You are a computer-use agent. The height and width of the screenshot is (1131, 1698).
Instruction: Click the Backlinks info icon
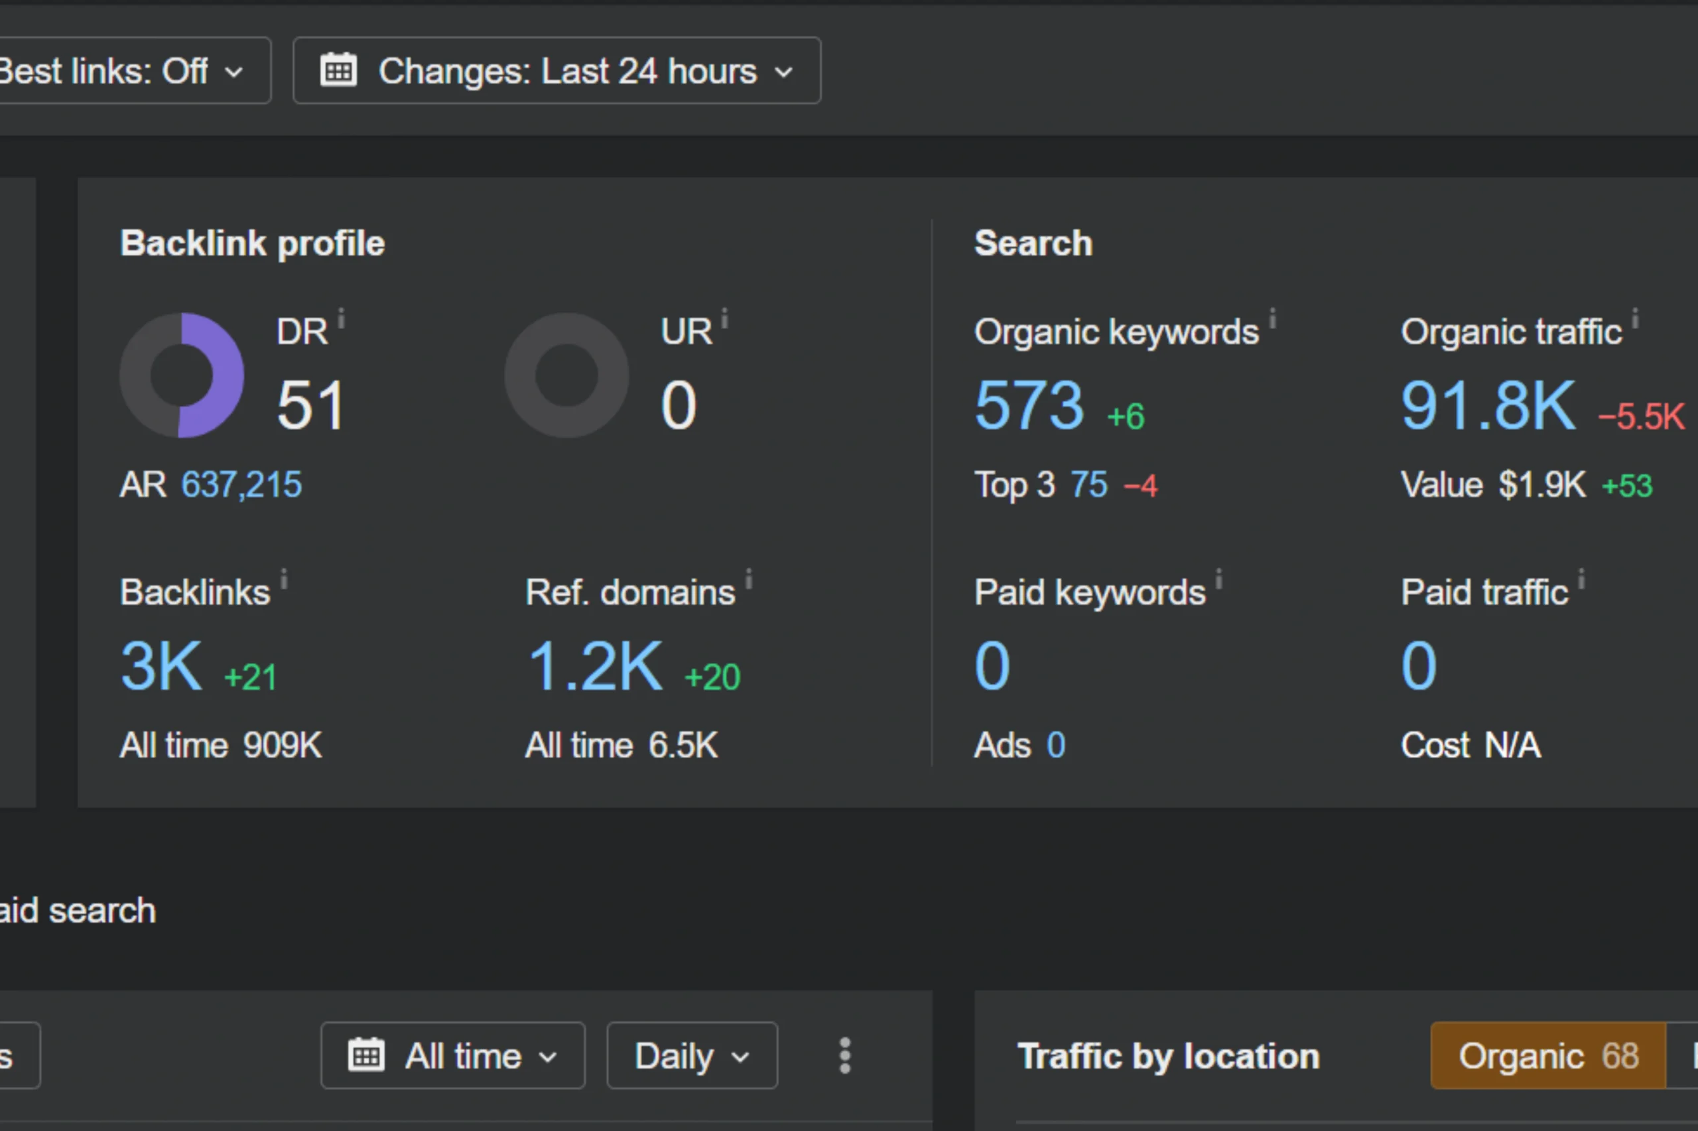(x=283, y=578)
